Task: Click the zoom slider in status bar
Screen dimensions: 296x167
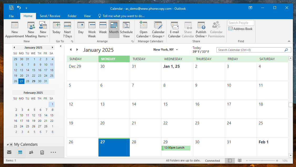Action: [263, 161]
